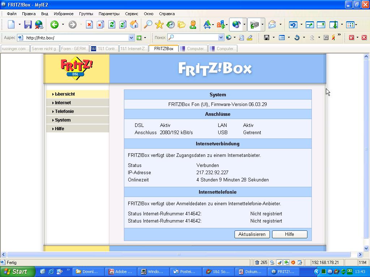
Task: Click the proxy server icon
Action: [254, 25]
